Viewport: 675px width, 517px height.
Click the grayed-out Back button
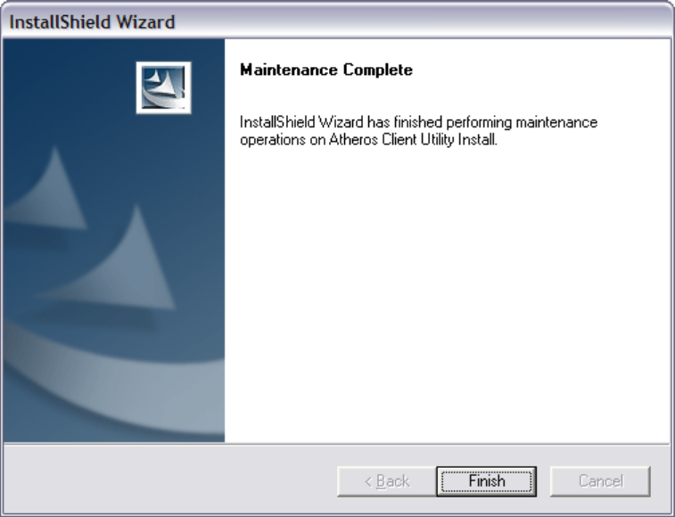tap(387, 481)
